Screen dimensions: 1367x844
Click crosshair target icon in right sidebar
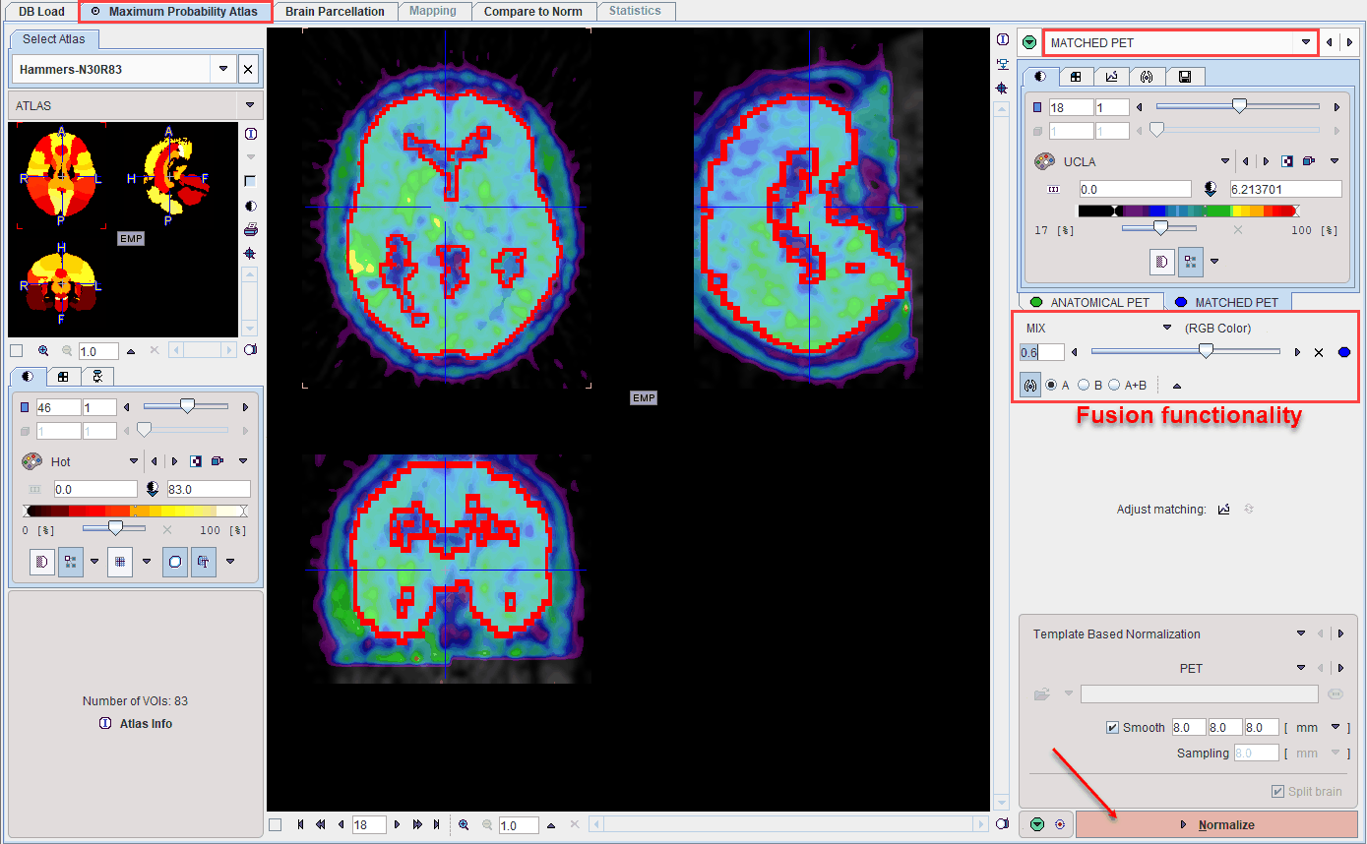click(1002, 88)
